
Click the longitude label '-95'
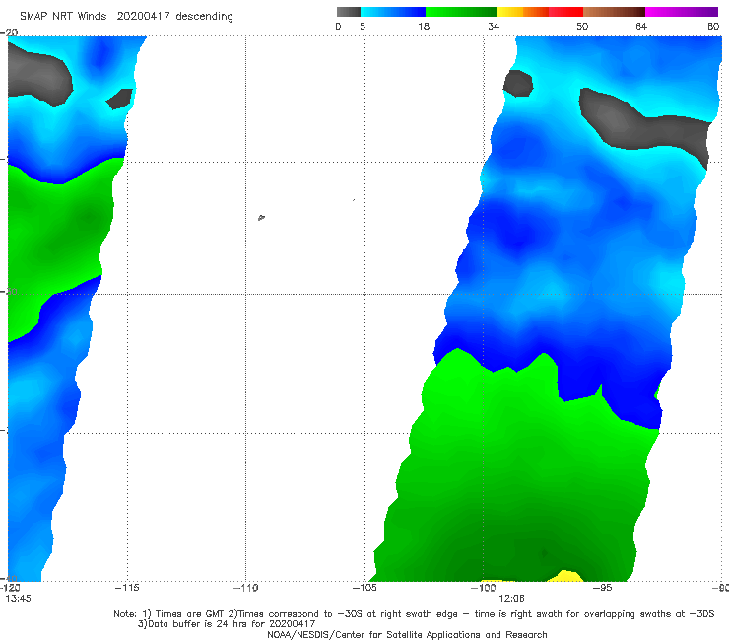tap(602, 588)
